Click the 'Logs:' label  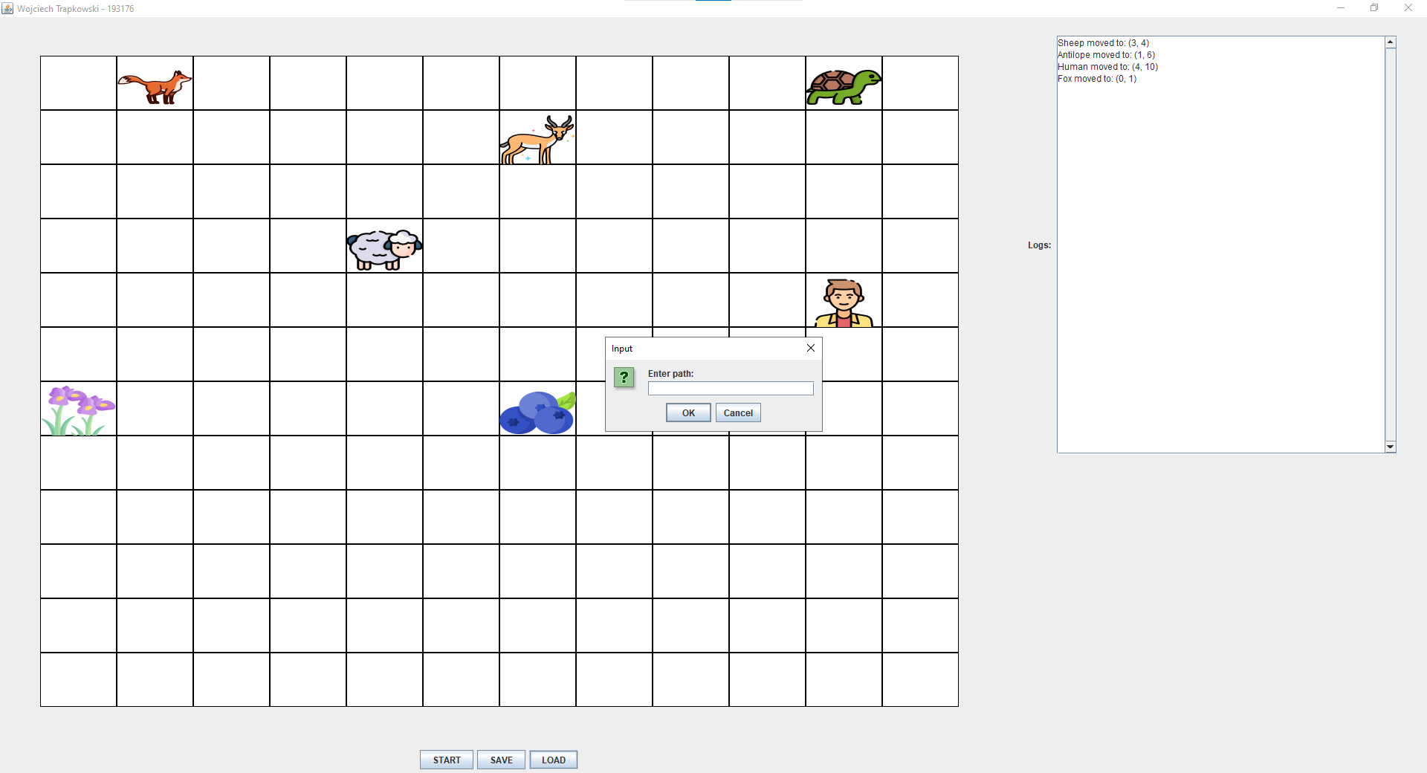(x=1039, y=245)
